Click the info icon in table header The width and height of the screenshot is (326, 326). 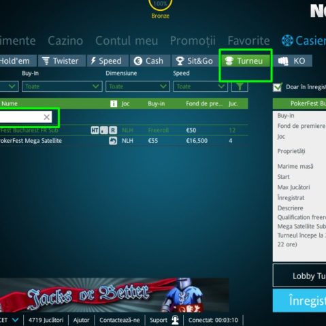(114, 103)
